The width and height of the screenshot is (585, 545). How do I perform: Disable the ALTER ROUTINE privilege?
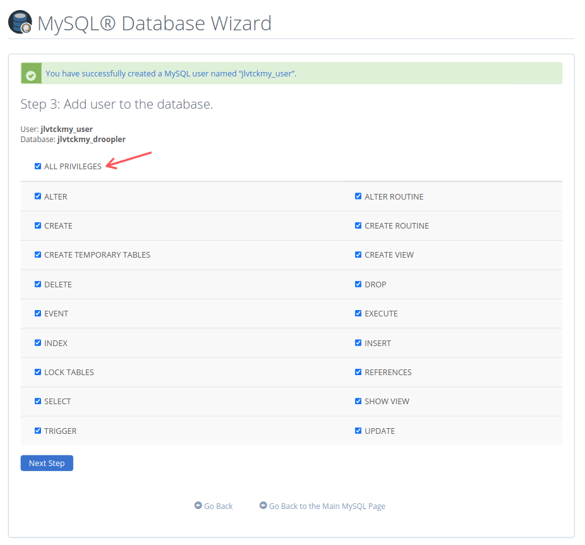[358, 196]
